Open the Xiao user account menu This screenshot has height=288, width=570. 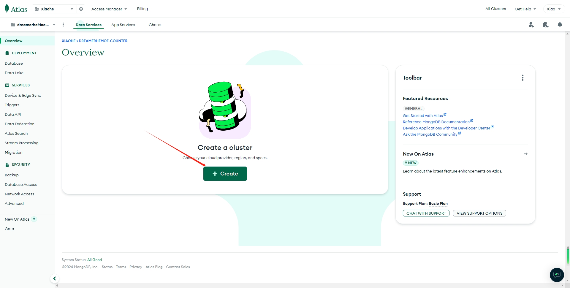[554, 9]
